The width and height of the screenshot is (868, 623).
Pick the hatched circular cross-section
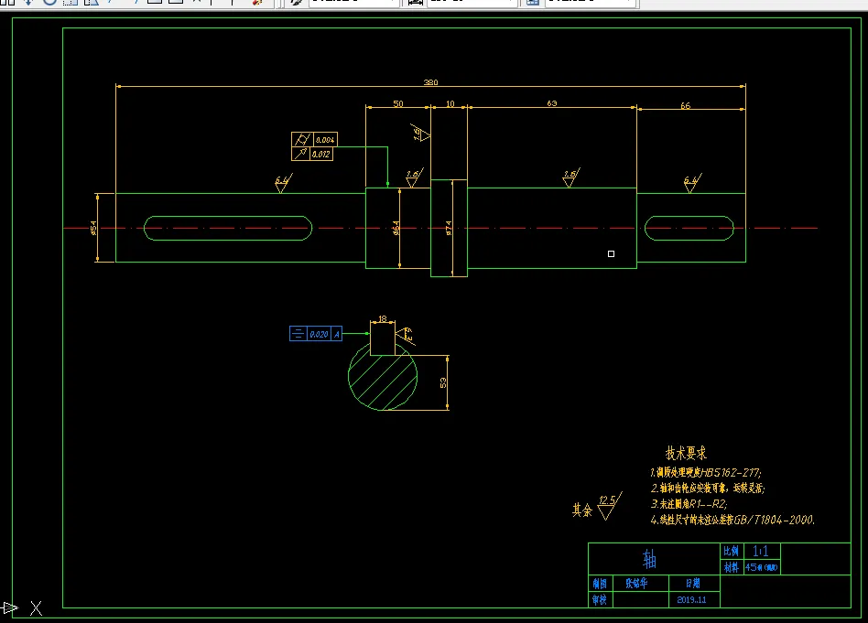click(383, 376)
